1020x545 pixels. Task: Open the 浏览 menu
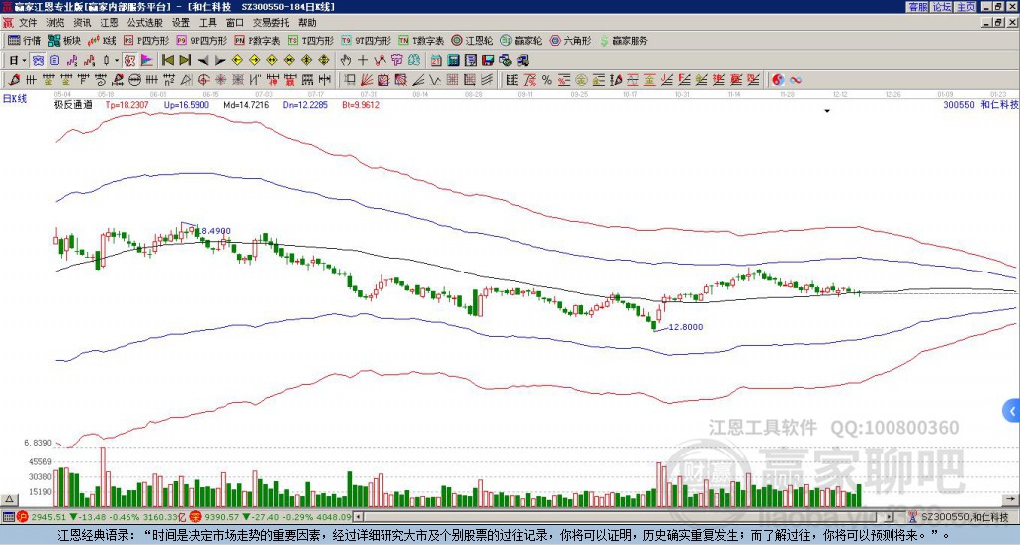(x=56, y=23)
